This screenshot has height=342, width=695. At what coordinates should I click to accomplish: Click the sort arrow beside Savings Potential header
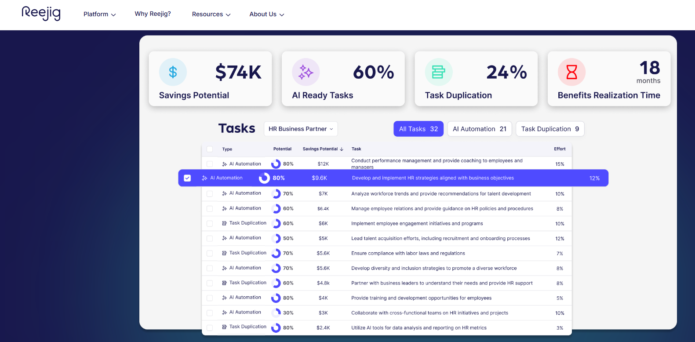(342, 149)
